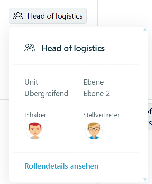
Task: Click the people icon in the role chip
Action: click(x=18, y=16)
